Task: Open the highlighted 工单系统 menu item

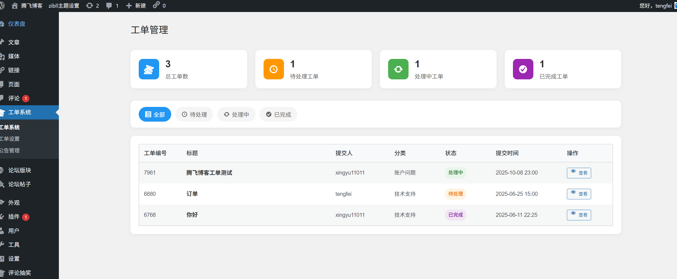Action: click(x=29, y=112)
